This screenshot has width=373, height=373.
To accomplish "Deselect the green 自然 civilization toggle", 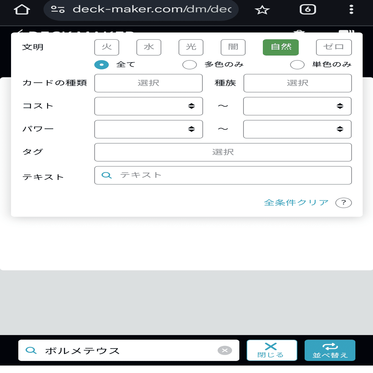I will point(280,47).
